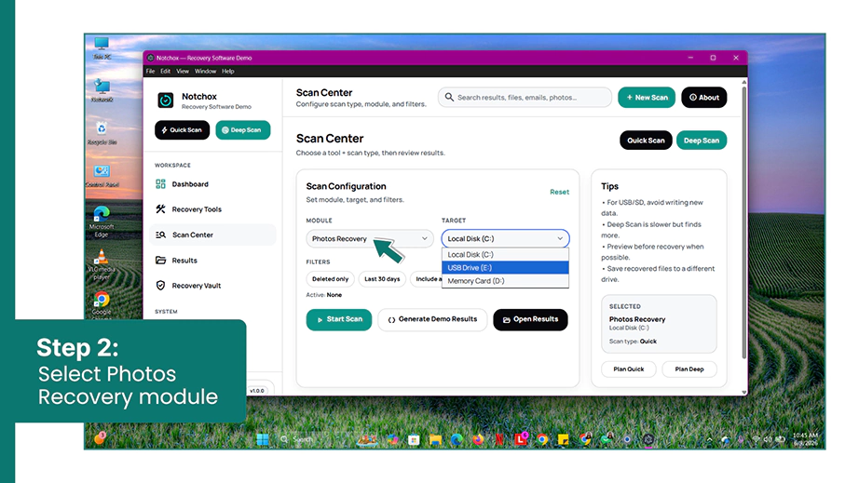Choose Memory Card (D:) option
This screenshot has height=483, width=859.
[505, 281]
